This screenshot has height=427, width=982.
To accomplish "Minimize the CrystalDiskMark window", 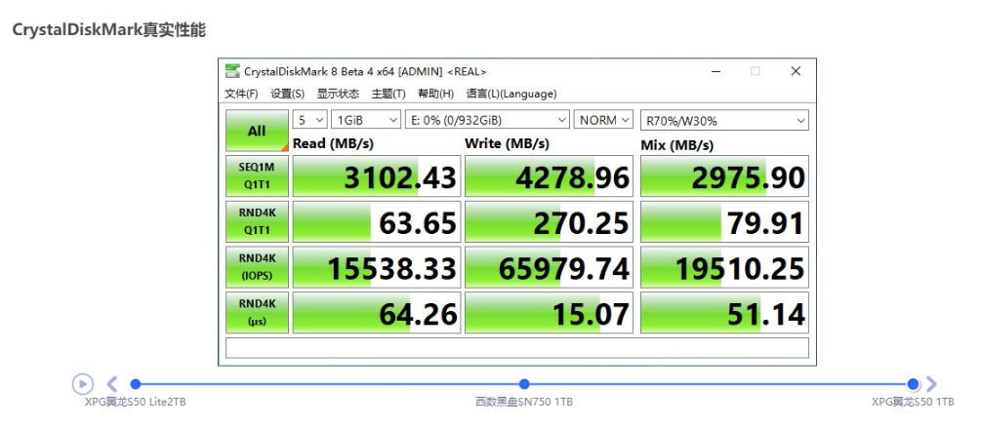I will tap(716, 71).
